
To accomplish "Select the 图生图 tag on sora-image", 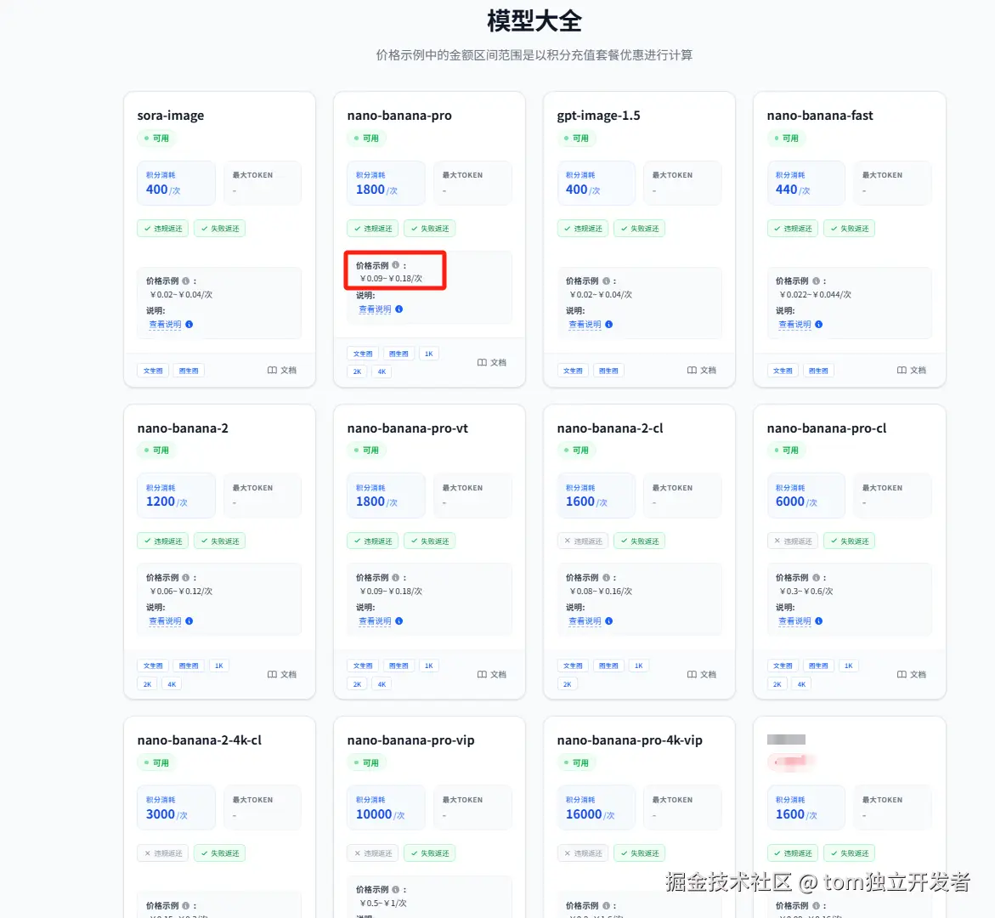I will click(189, 371).
